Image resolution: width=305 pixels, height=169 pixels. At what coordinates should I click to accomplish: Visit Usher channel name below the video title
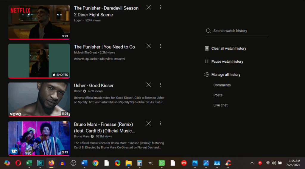(x=78, y=91)
